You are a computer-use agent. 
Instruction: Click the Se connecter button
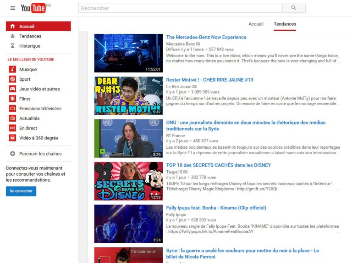(x=21, y=191)
